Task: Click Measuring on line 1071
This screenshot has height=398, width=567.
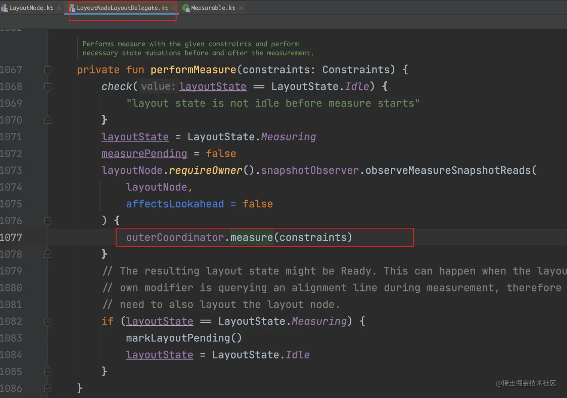Action: [288, 137]
